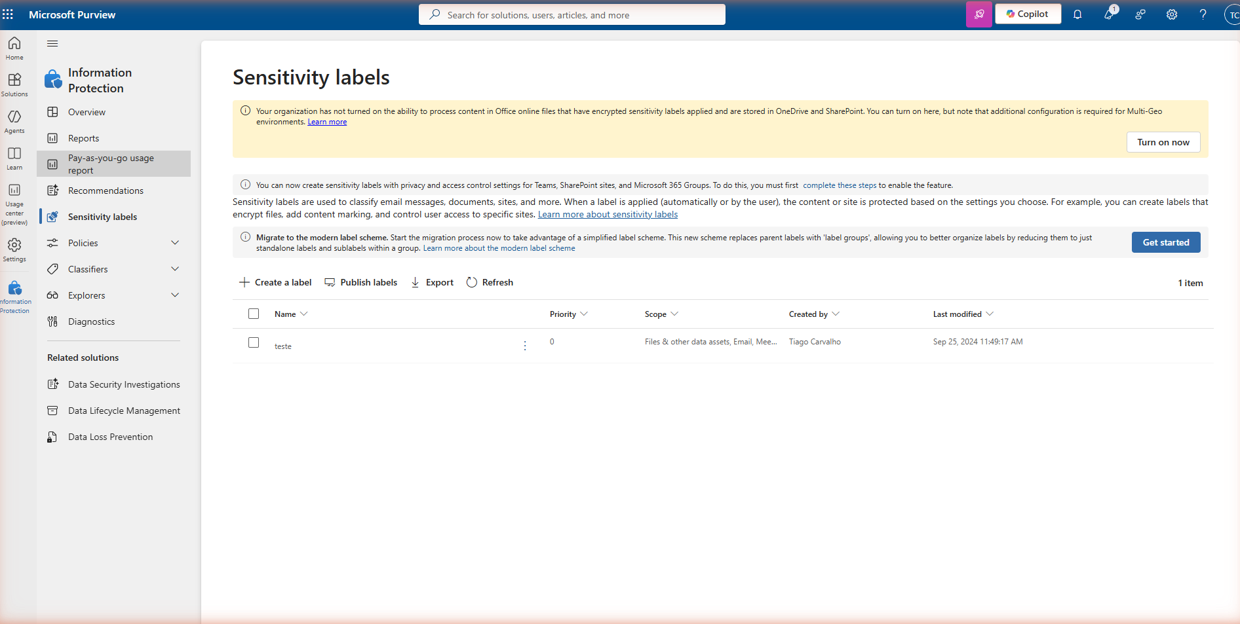Click Get started for label migration
Viewport: 1240px width, 624px height.
pyautogui.click(x=1166, y=242)
